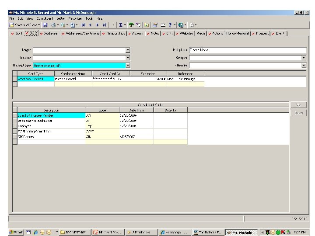Viewport: 315px width, 236px height.
Task: Click the next record arrow
Action: [x=98, y=25]
